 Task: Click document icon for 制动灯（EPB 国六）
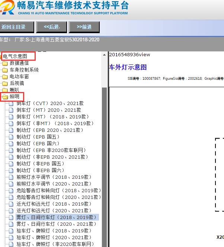11,144
